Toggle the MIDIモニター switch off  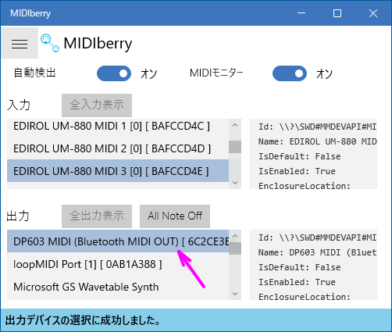coord(290,73)
